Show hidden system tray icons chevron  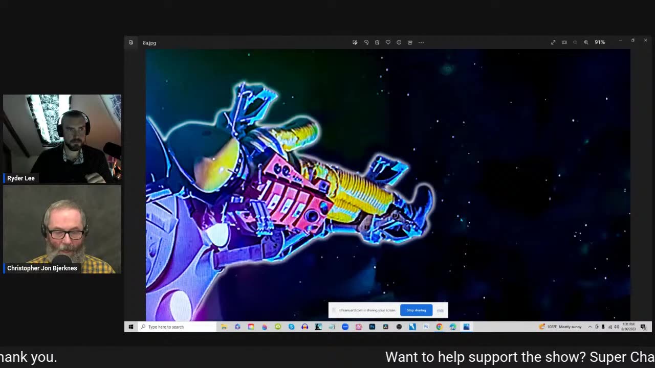tap(590, 327)
